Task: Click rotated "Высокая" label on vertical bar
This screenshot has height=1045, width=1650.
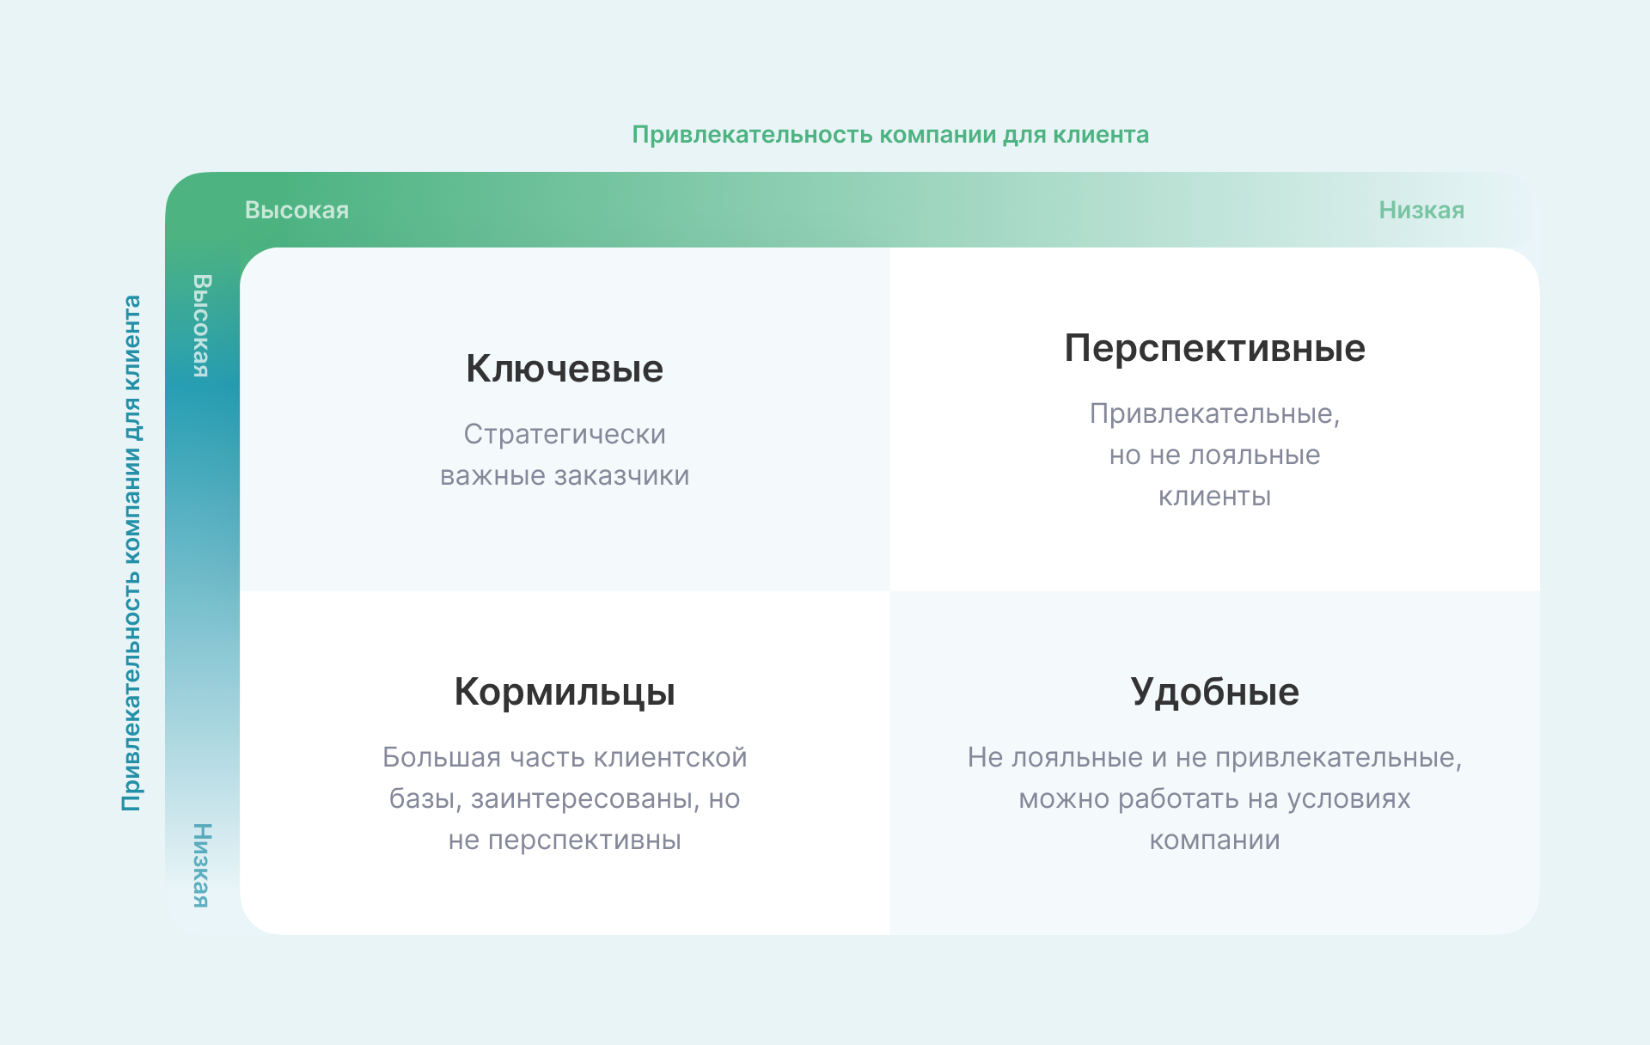Action: [x=201, y=326]
